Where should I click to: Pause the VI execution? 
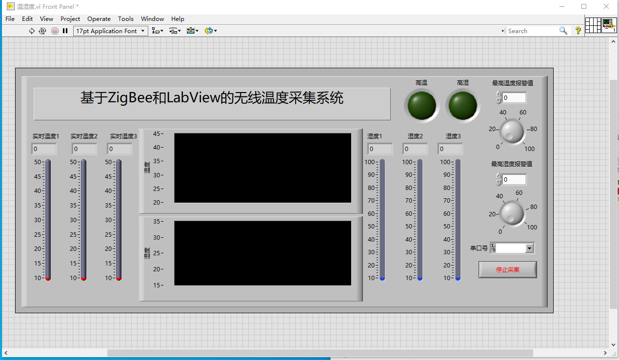pos(65,31)
